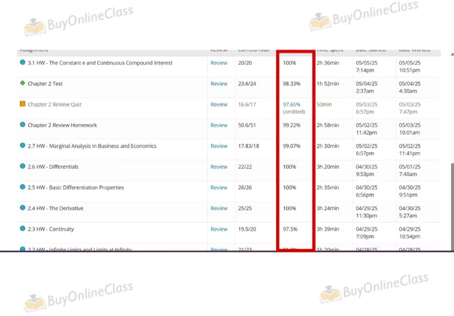Click the blue circle icon beside 3.1 HW
The image size is (454, 316).
pos(23,63)
